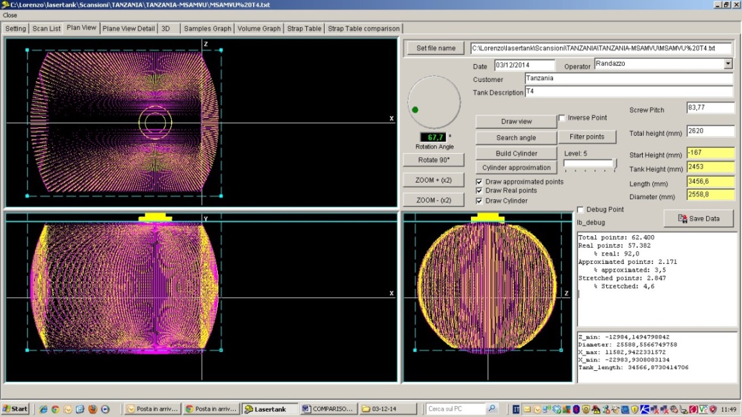Click the Close menu item
742x417 pixels.
tap(10, 14)
